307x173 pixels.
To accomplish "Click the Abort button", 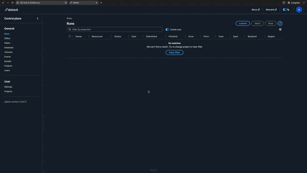I will click(x=257, y=23).
